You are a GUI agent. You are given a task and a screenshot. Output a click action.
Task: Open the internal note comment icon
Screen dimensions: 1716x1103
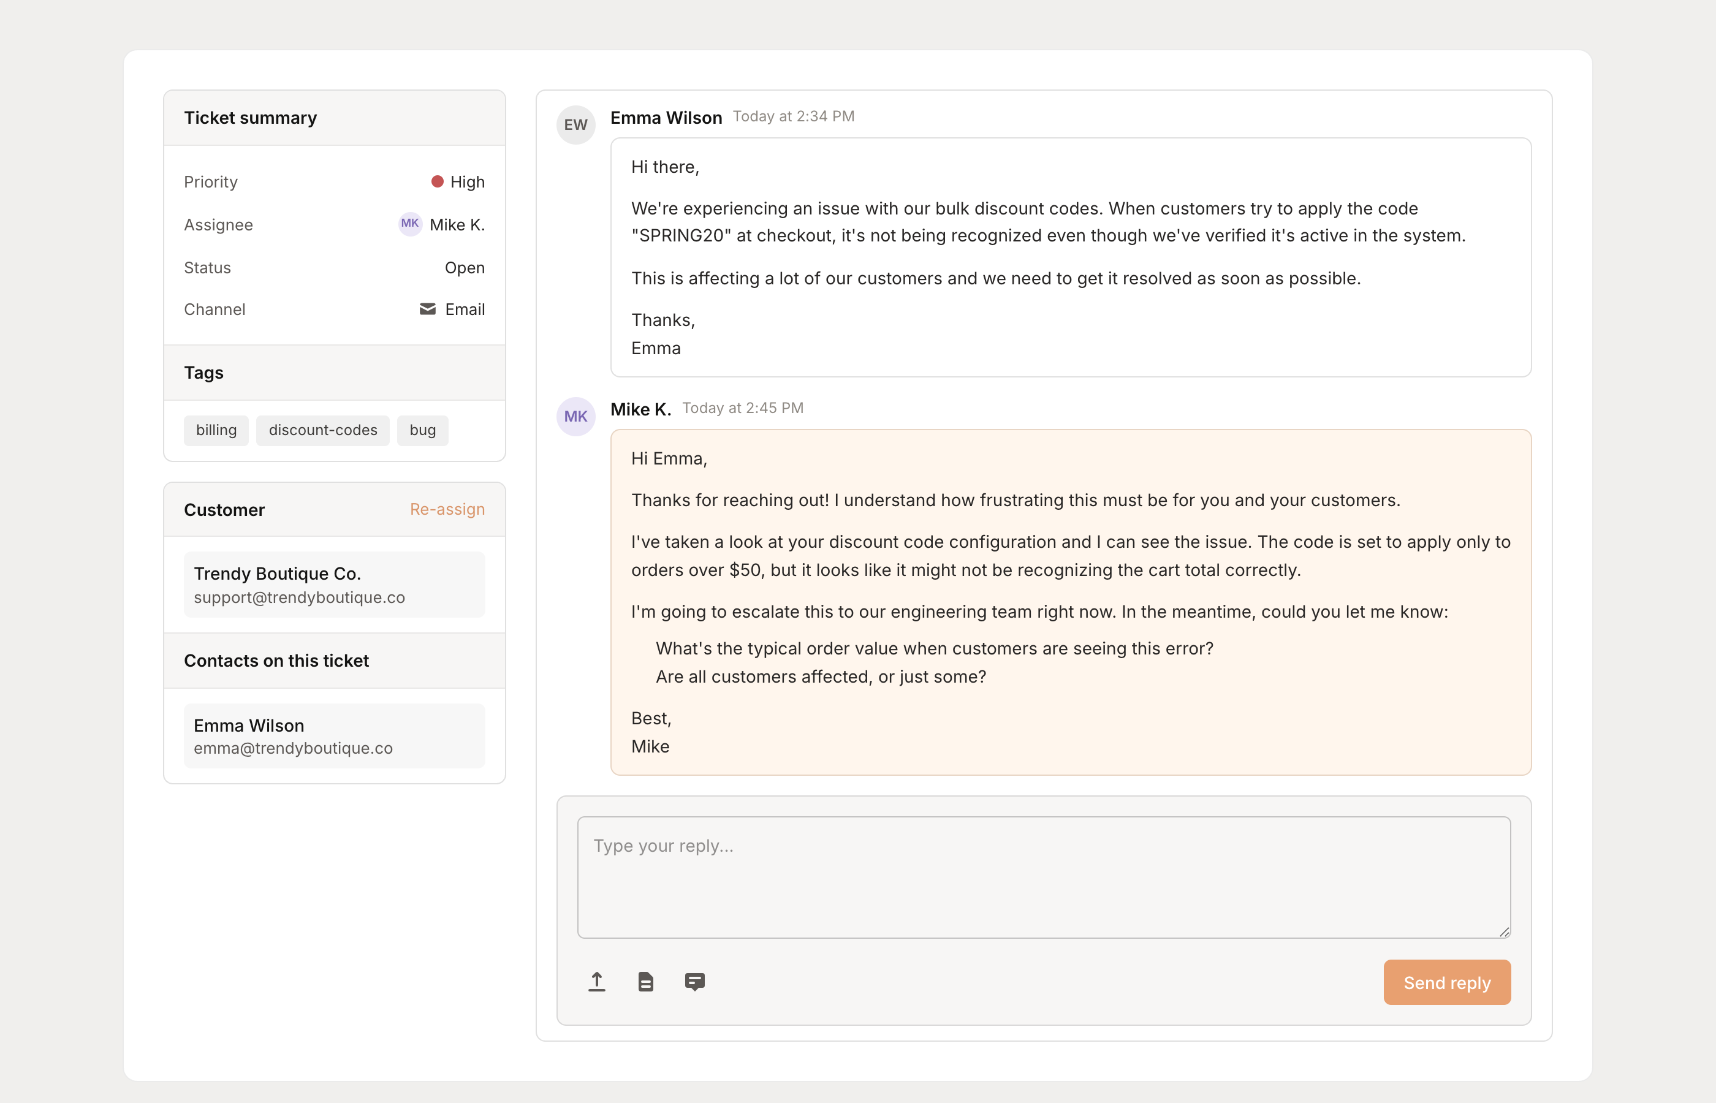(x=695, y=982)
